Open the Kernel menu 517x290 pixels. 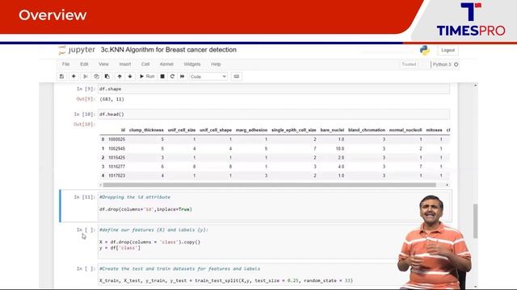pos(166,64)
